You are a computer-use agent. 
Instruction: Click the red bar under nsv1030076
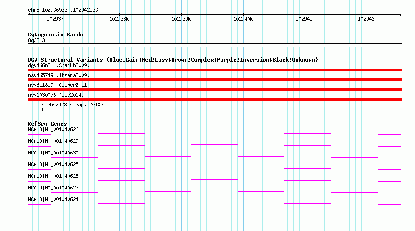click(214, 99)
